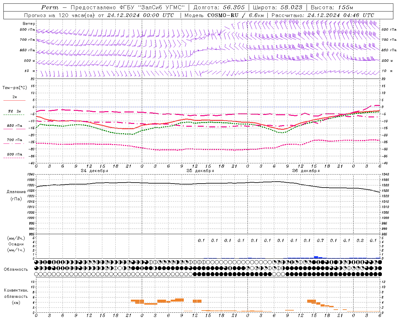The height and width of the screenshot is (318, 398).
Task: Click the "Ветер" wind panel label
Action: pos(29,24)
